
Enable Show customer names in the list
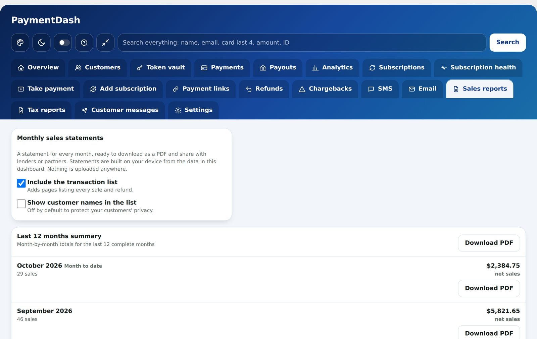click(21, 204)
